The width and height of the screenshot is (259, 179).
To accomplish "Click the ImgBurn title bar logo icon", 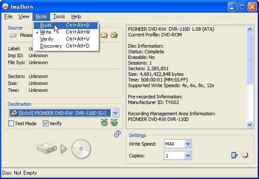I will pyautogui.click(x=6, y=7).
